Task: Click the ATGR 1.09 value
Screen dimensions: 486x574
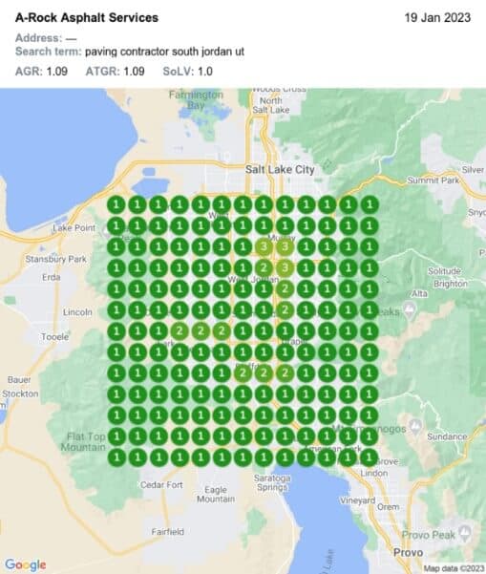Action: (x=134, y=71)
